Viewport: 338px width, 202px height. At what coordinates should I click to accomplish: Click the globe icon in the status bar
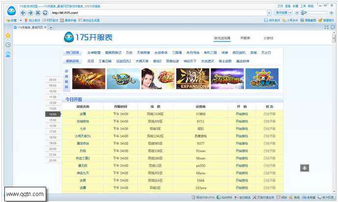(219, 197)
